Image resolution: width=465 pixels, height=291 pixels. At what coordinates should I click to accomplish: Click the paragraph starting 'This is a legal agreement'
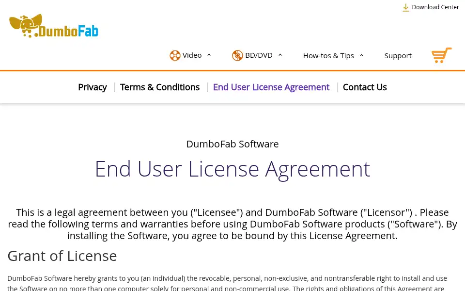coord(232,224)
